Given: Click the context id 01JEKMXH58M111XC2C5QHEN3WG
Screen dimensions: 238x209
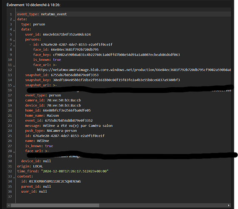Looking at the screenshot, I should click(x=55, y=181).
